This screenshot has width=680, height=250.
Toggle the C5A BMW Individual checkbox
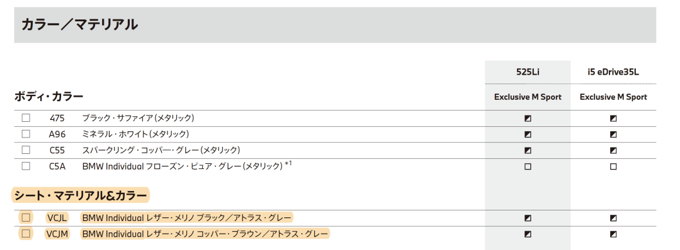[26, 166]
